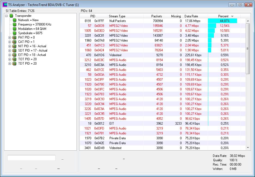Screen dimensions: 255x177
Task: Click the 98,62 Kbps data rate cell
Action: tap(192, 118)
